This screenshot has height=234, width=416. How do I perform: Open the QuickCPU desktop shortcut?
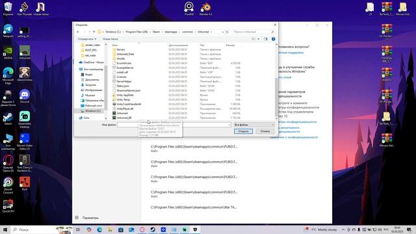pyautogui.click(x=8, y=206)
